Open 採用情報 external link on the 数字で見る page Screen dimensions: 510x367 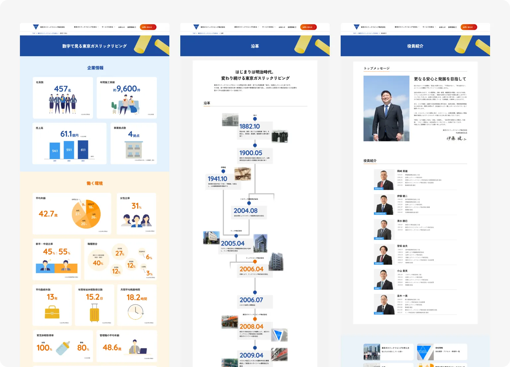(132, 27)
